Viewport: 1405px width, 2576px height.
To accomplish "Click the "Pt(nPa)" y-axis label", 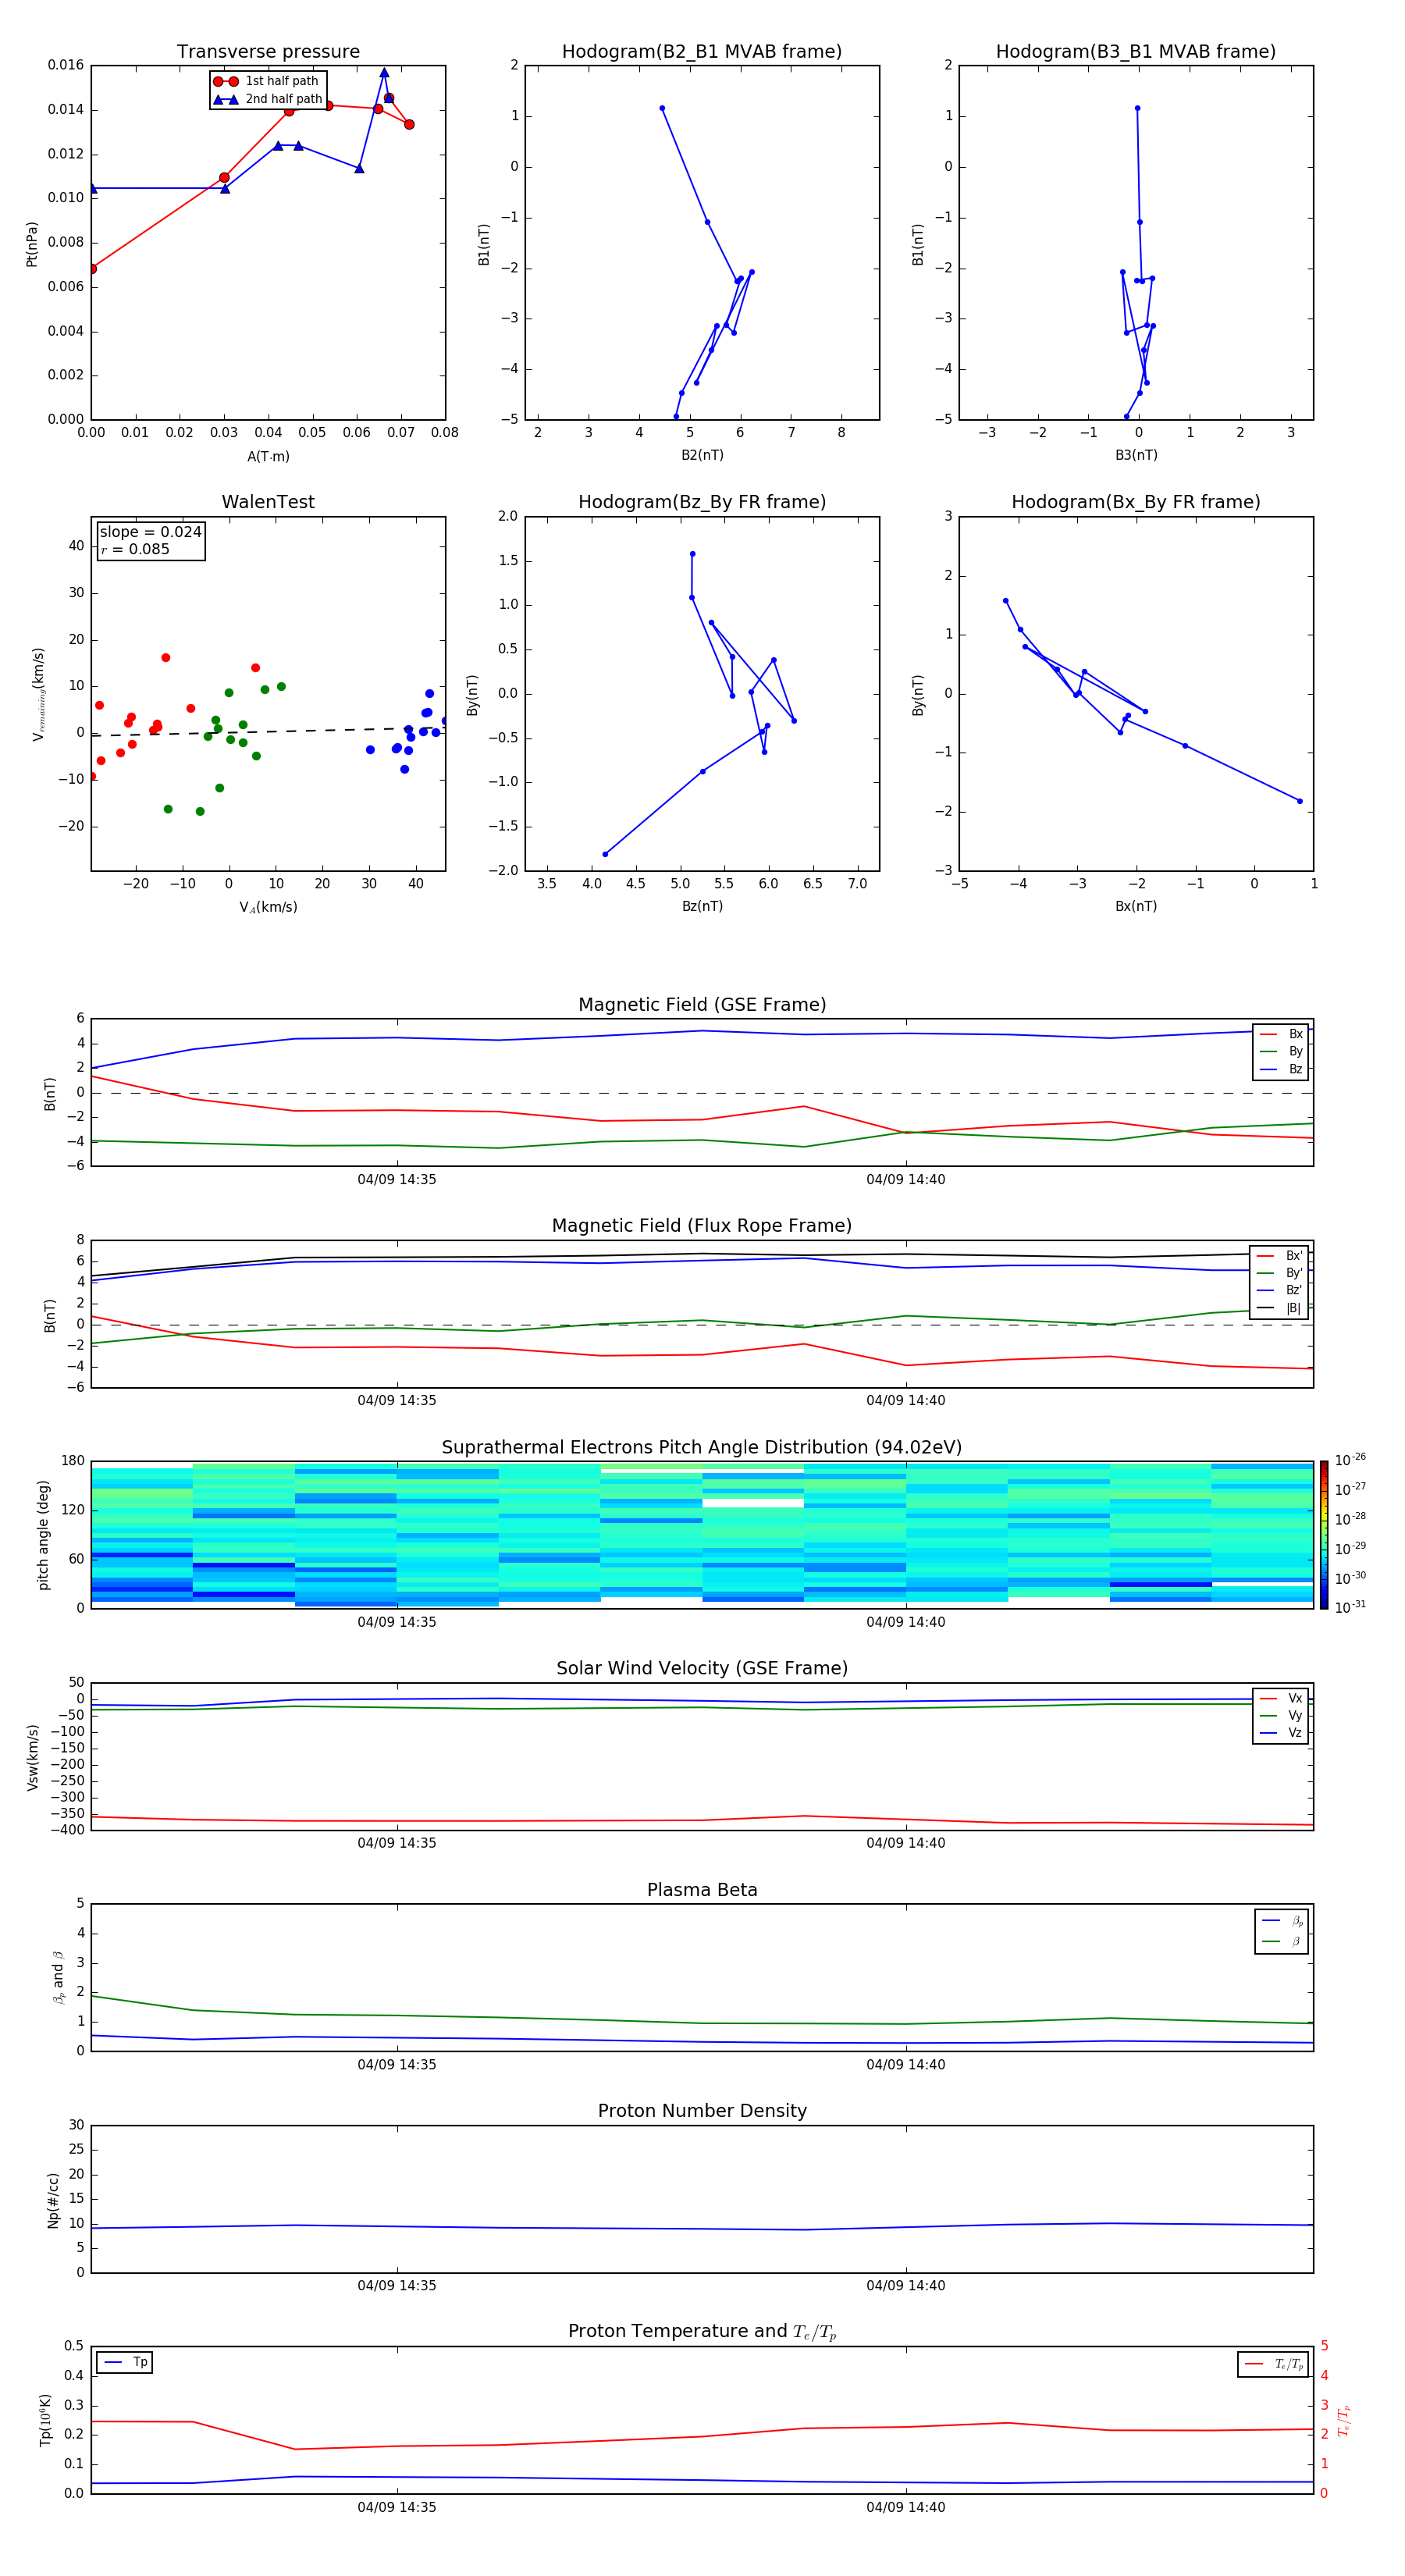I will coord(32,243).
